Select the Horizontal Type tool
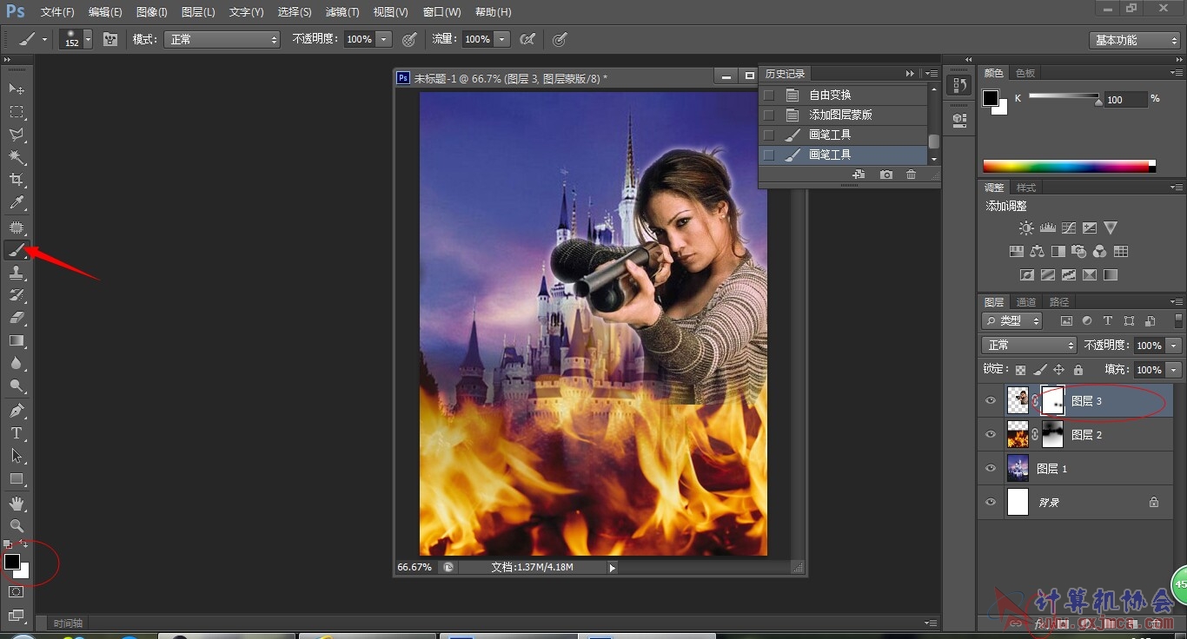Image resolution: width=1187 pixels, height=639 pixels. [17, 432]
